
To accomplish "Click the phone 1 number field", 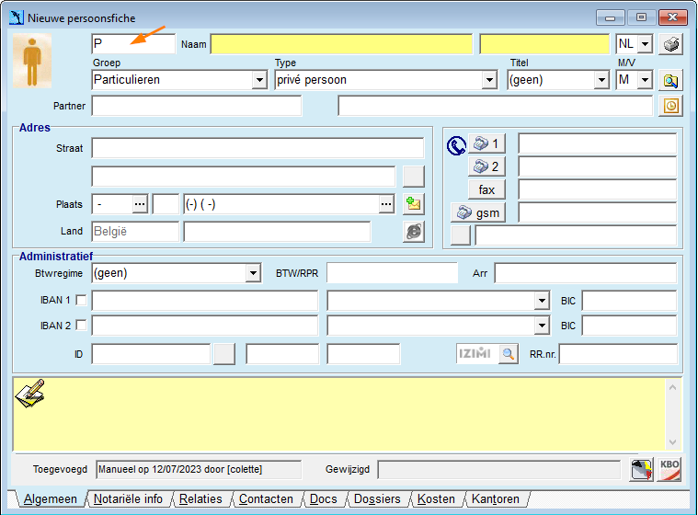I will 598,143.
